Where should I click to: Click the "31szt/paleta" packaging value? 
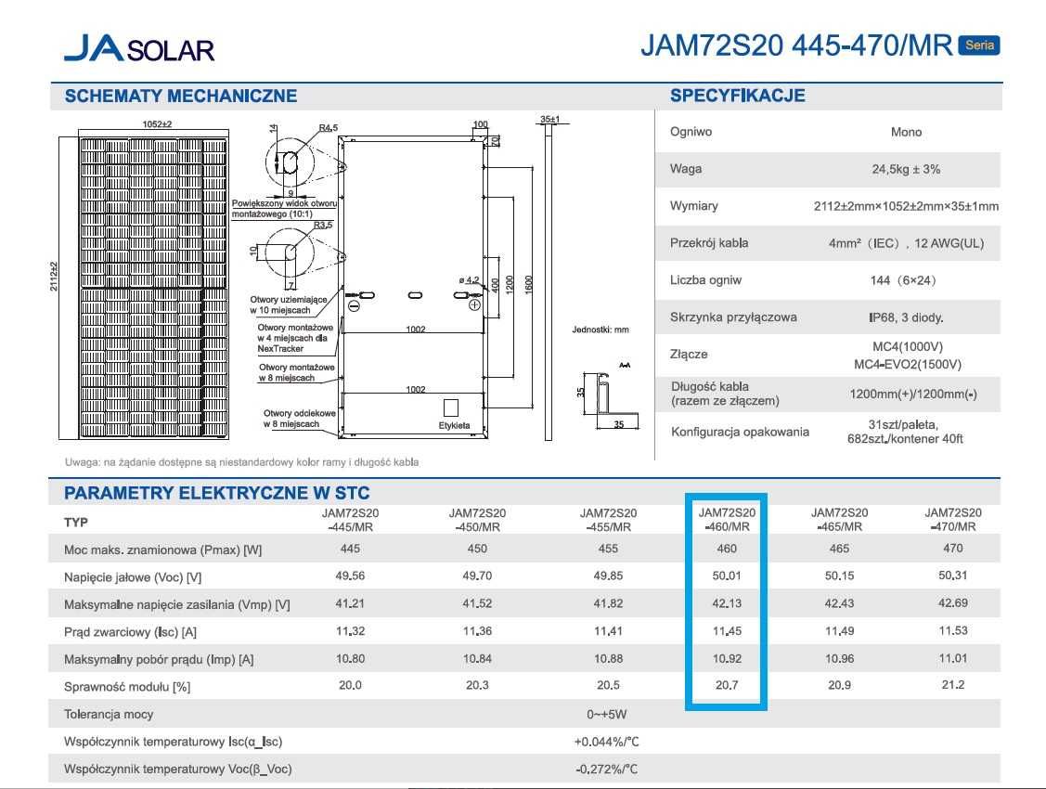[x=903, y=425]
